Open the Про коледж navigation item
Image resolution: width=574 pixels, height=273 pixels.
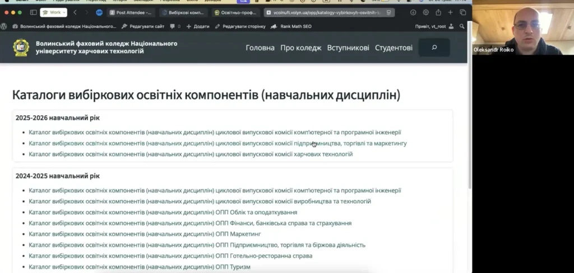pyautogui.click(x=301, y=48)
